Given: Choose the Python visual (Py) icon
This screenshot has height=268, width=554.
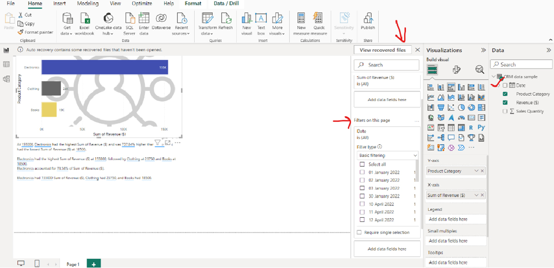Looking at the screenshot, I should coord(482,127).
